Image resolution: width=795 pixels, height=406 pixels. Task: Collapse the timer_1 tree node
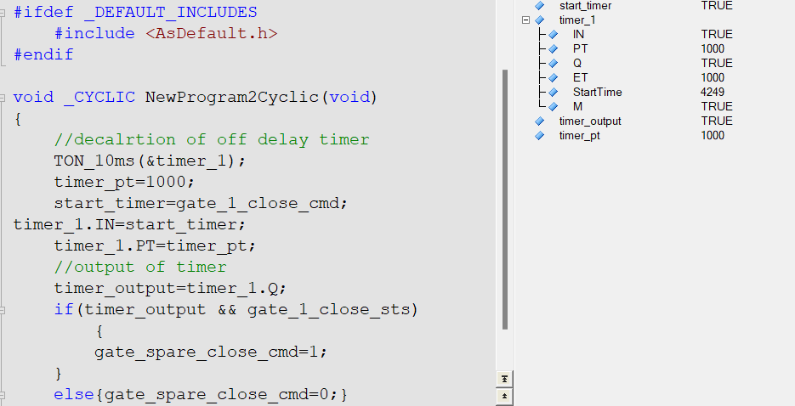click(x=525, y=20)
